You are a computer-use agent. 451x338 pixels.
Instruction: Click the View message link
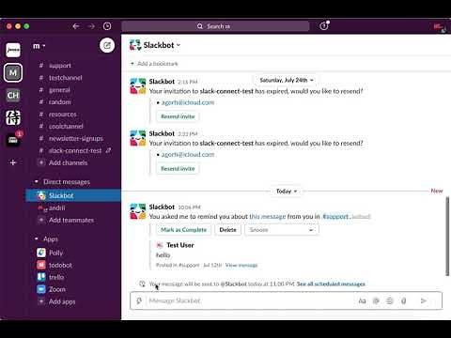[x=241, y=266]
